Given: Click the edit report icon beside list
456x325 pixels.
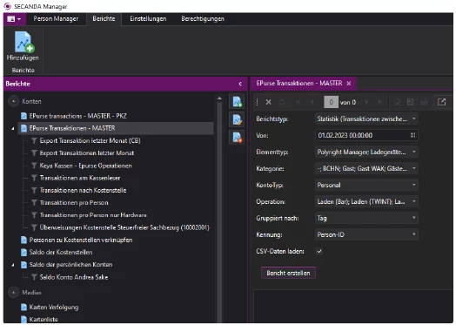Looking at the screenshot, I should (x=237, y=119).
